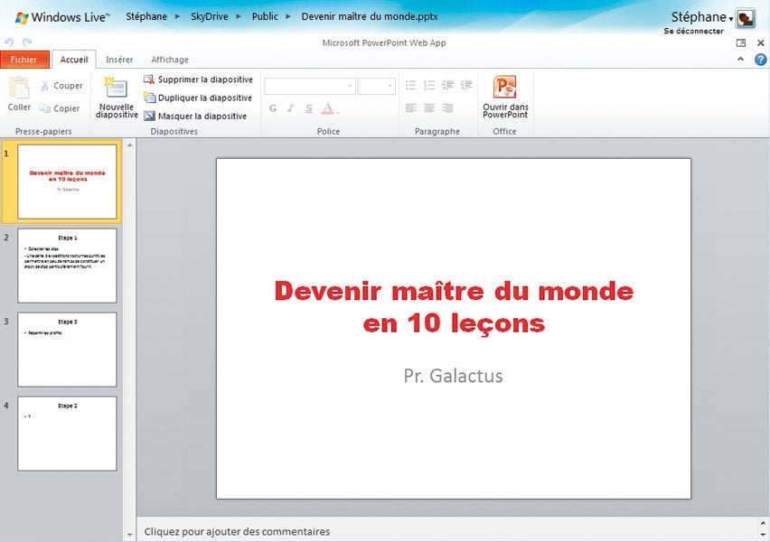This screenshot has height=542, width=770.
Task: Click the redo arrow icon
Action: point(26,42)
